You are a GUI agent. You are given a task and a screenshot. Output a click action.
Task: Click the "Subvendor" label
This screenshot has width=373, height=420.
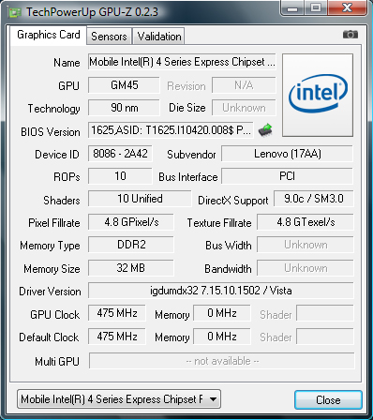click(191, 155)
